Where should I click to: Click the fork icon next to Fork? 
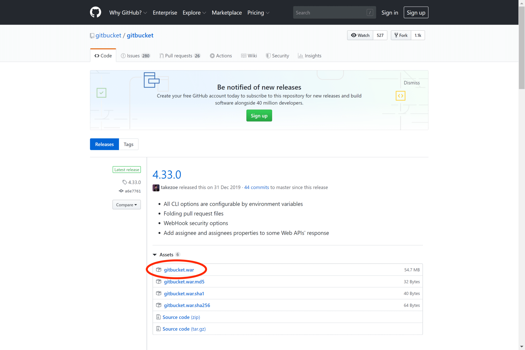(396, 35)
